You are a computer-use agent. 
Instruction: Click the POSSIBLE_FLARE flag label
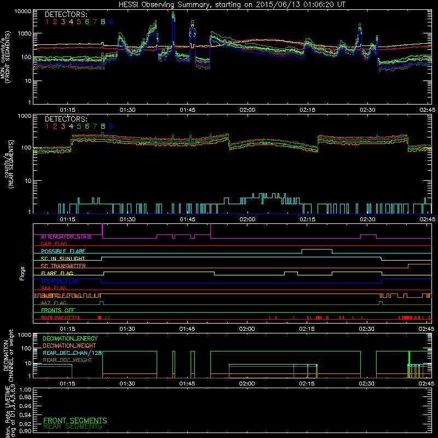point(63,251)
